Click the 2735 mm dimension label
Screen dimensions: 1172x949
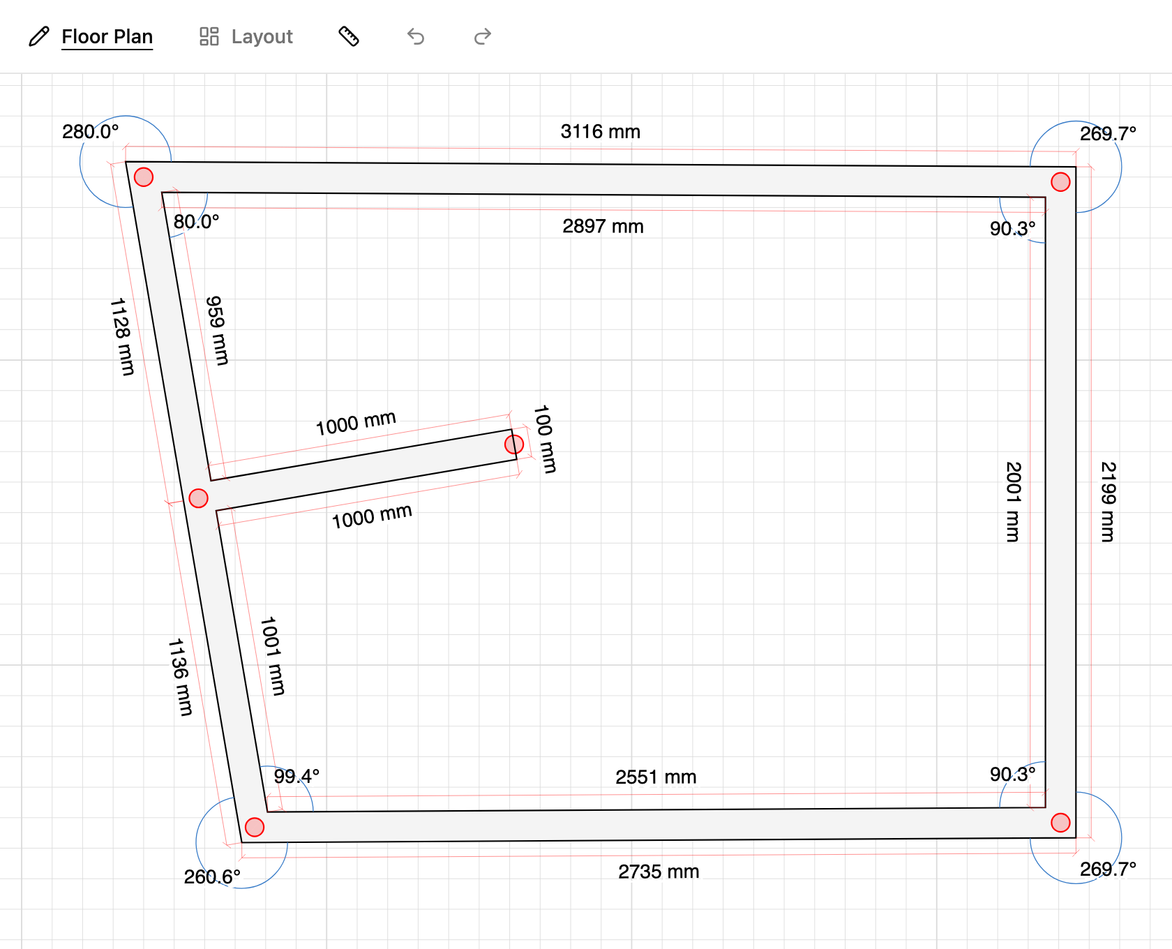click(x=659, y=872)
